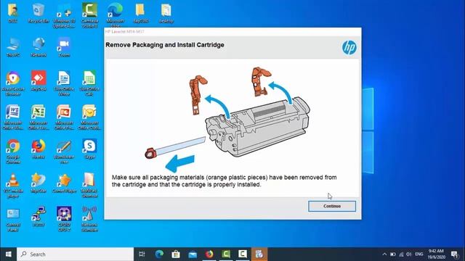Select the Avast Secure Browser shortcut
Screen dimensions: 465x261
(x=13, y=84)
